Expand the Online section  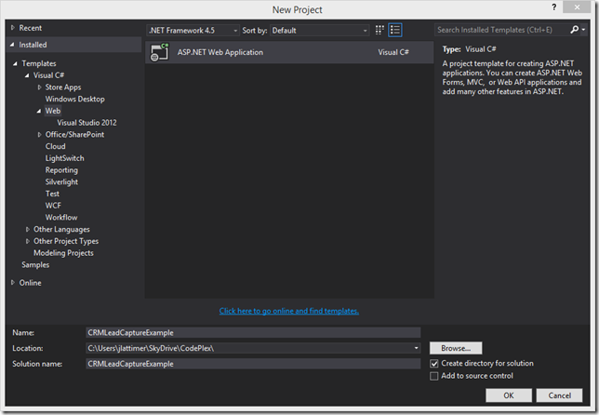tap(13, 282)
